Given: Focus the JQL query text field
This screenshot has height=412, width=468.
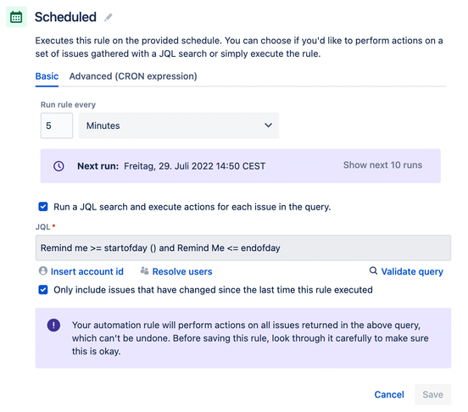Looking at the screenshot, I should point(243,248).
